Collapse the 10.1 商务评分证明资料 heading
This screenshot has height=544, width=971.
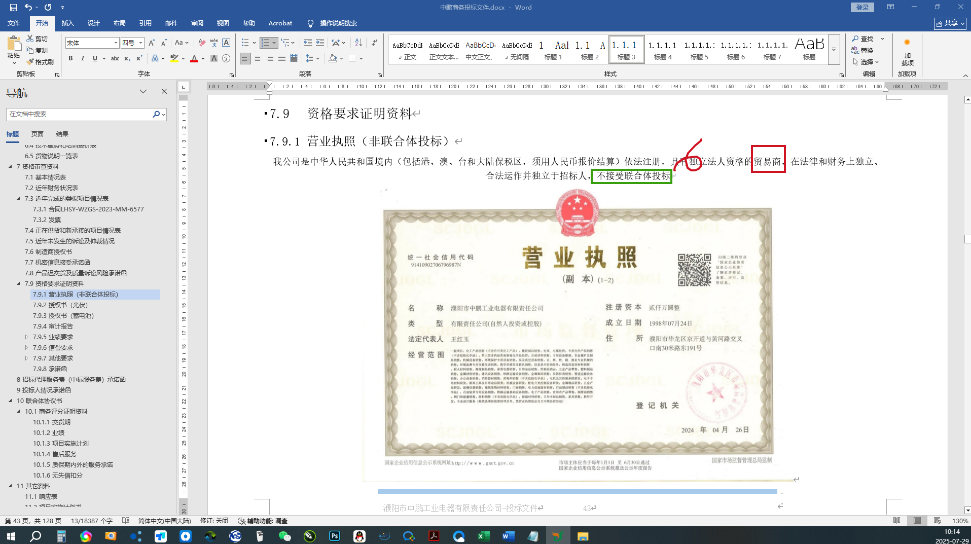19,412
